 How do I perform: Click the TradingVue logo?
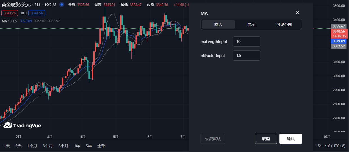22,125
